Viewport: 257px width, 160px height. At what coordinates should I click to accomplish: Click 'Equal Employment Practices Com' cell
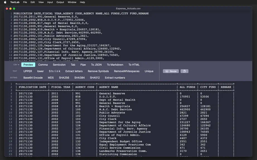click(125, 145)
